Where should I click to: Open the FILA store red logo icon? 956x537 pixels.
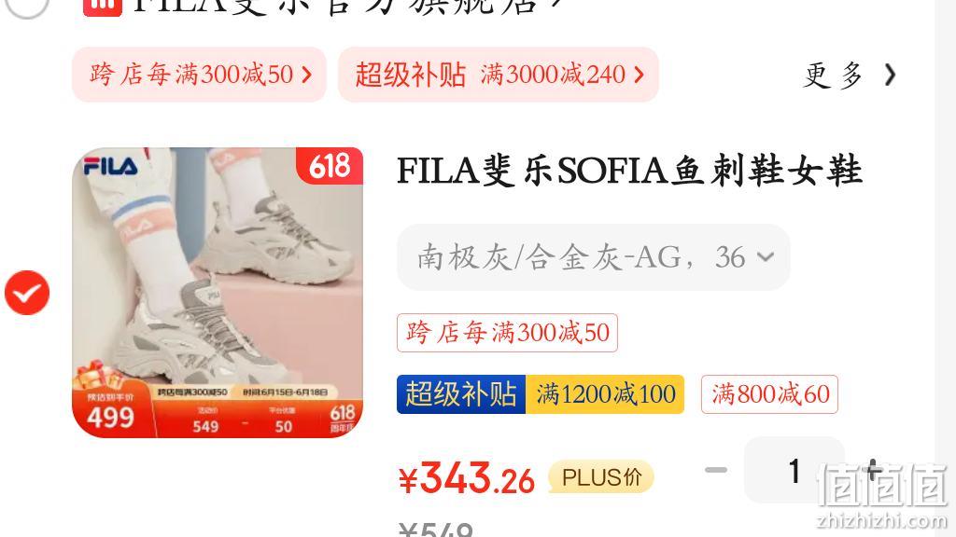point(102,7)
